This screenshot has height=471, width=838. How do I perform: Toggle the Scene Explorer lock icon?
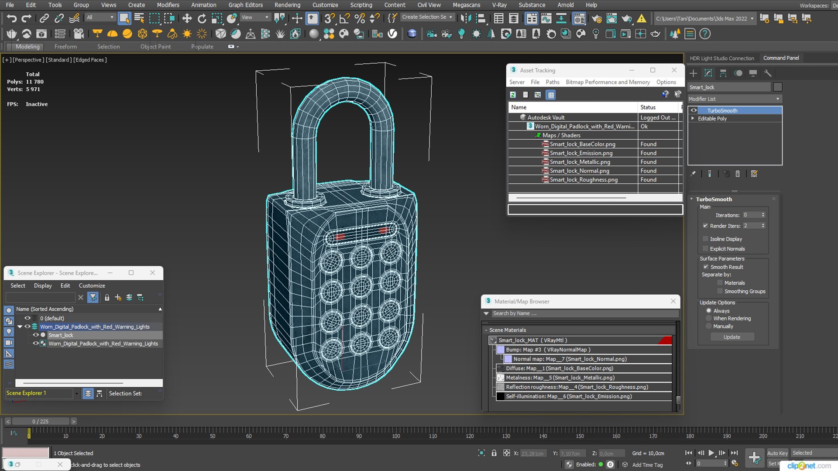[107, 298]
